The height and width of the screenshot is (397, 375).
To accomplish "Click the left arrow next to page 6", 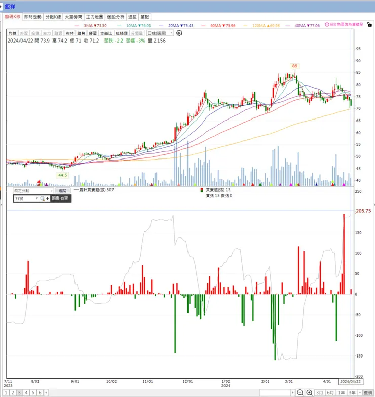I will 46,393.
